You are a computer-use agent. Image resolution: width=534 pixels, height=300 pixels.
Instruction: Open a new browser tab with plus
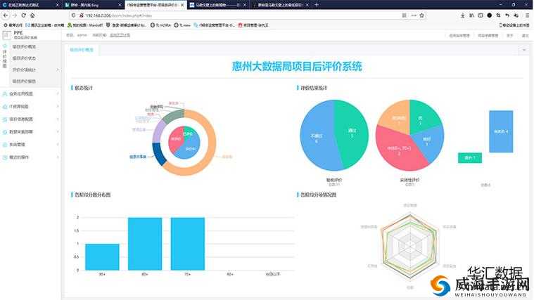317,5
